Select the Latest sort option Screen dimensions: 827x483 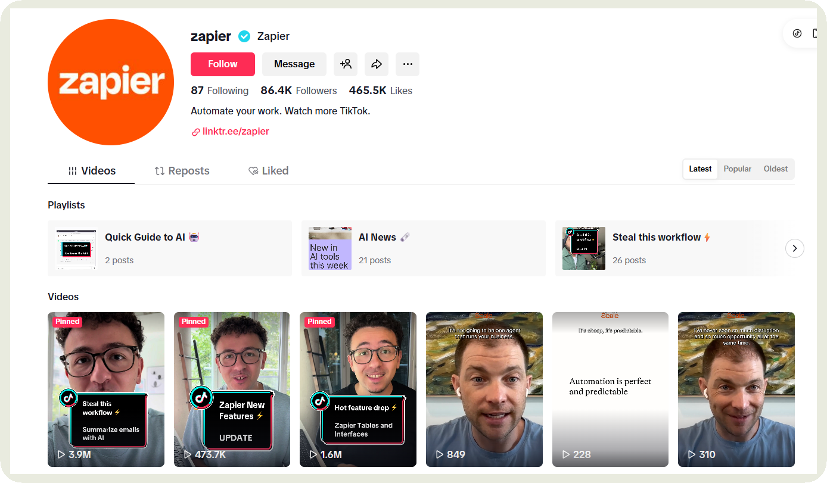click(700, 169)
